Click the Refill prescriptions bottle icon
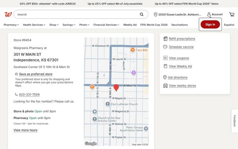The width and height of the screenshot is (238, 149). point(165,39)
